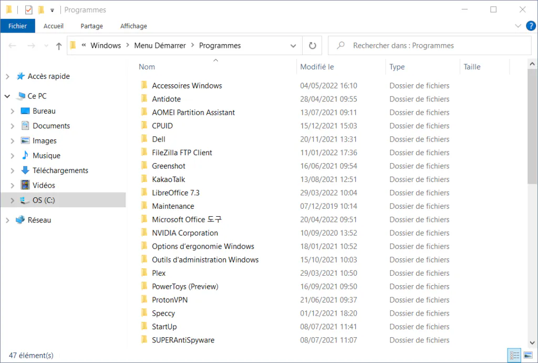Select Vidéos in navigation pane
The image size is (538, 363).
[x=44, y=186]
